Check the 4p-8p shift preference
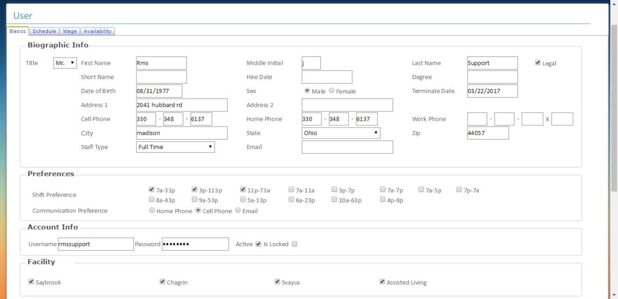The height and width of the screenshot is (299, 618). (383, 199)
